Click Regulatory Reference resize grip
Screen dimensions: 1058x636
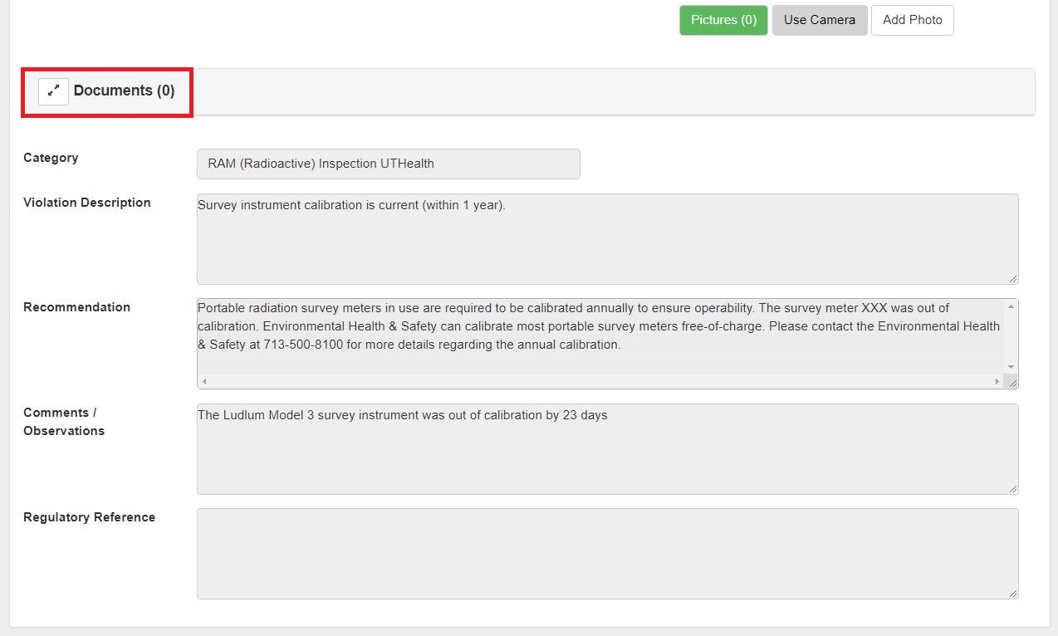(1013, 594)
